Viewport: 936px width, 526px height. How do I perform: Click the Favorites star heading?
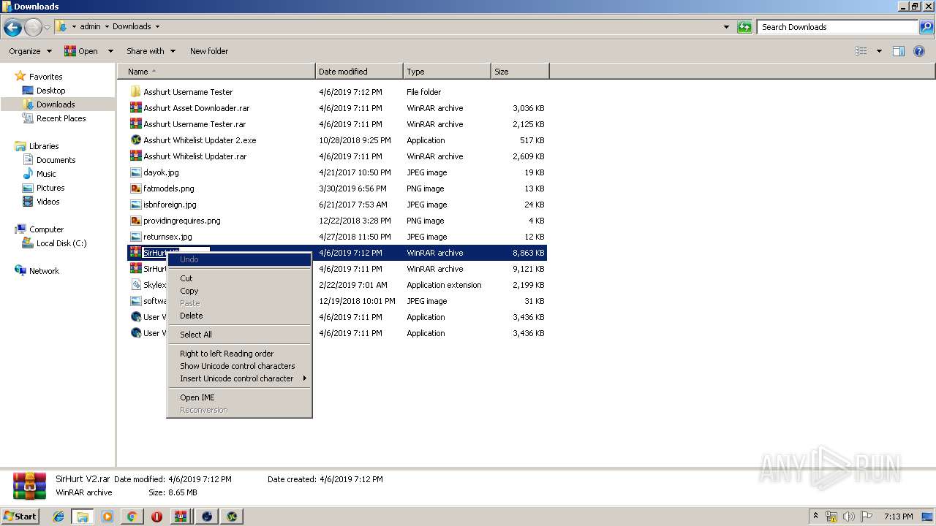pos(45,77)
